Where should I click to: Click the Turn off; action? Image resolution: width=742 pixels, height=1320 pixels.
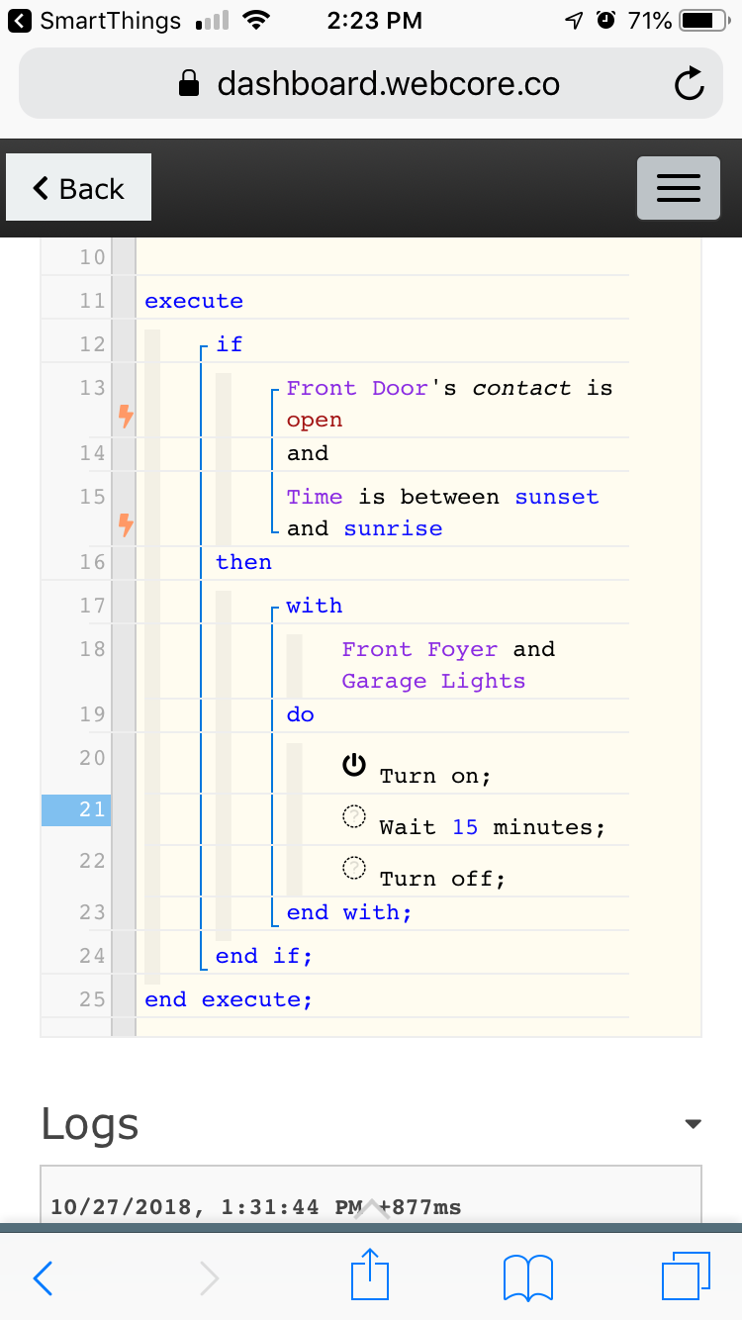pyautogui.click(x=442, y=879)
